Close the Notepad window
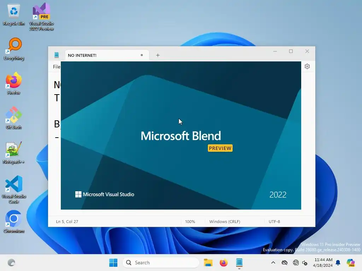 click(x=307, y=51)
